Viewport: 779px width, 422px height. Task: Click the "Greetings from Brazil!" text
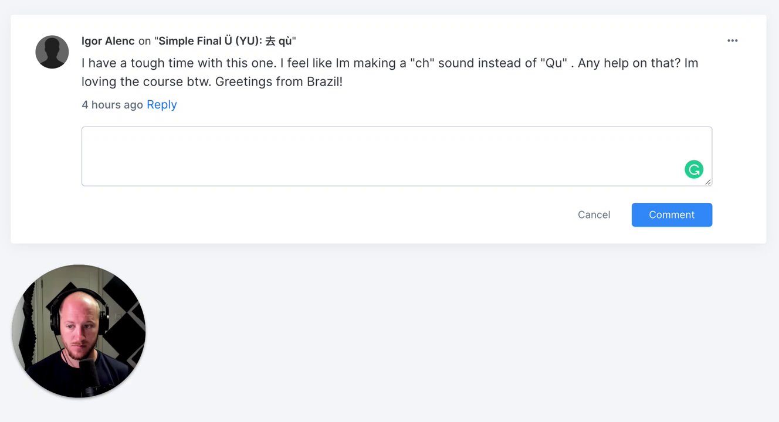tap(279, 82)
